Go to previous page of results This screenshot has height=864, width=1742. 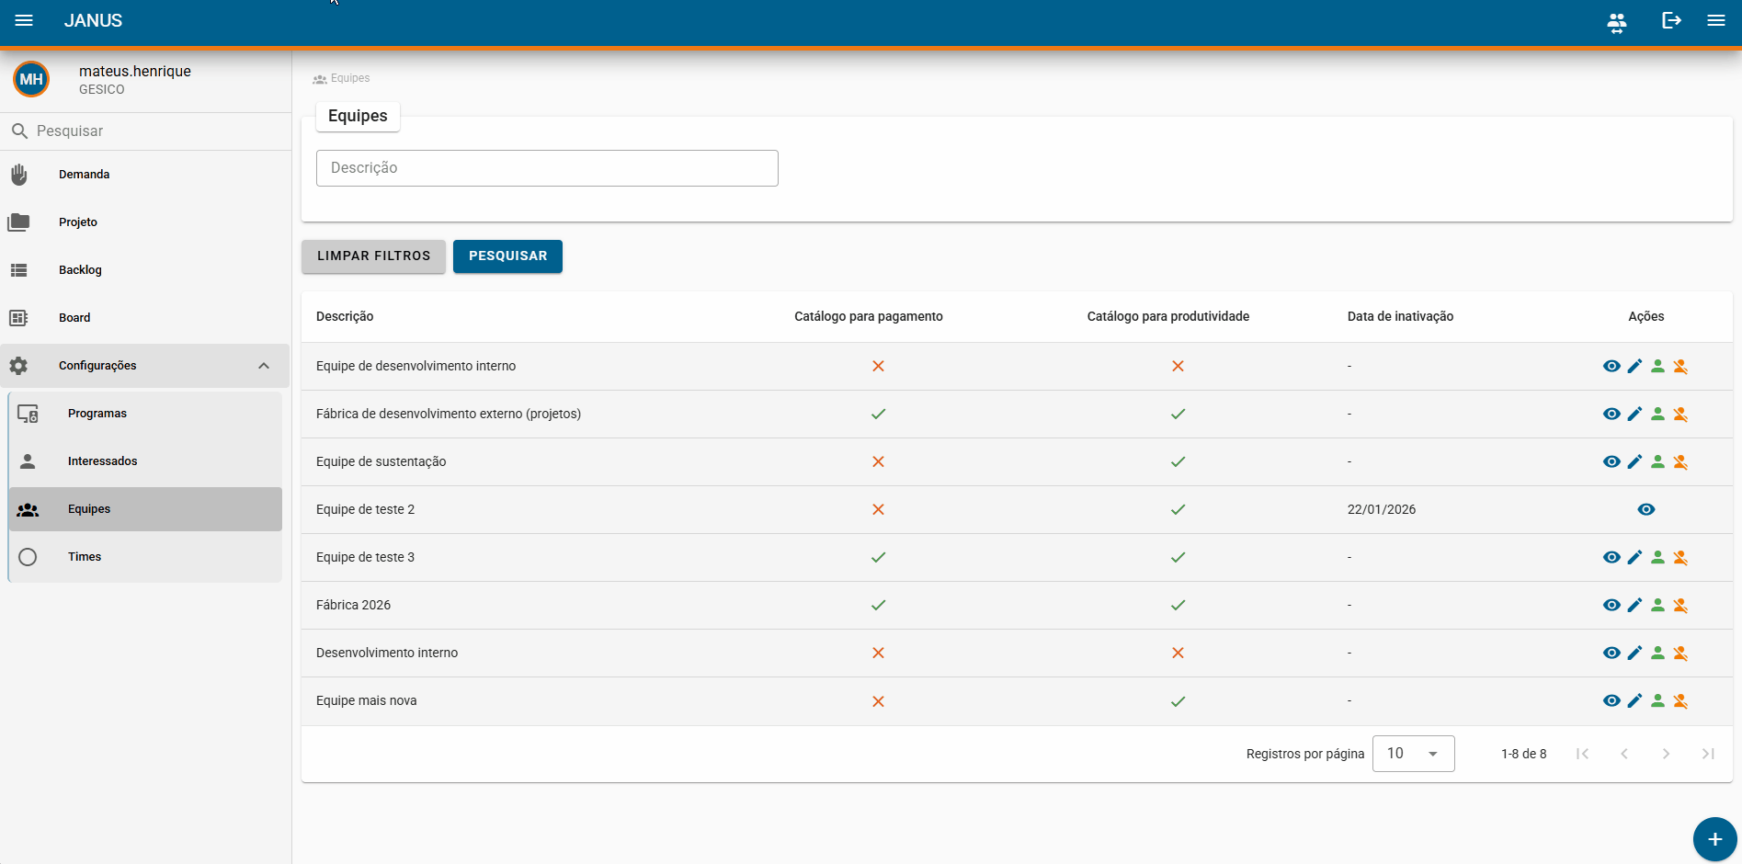click(1624, 754)
